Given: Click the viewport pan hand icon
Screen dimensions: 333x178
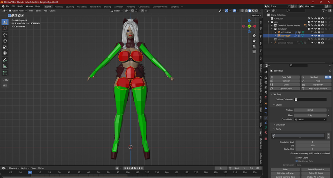Looking at the screenshot, I should (254, 41).
